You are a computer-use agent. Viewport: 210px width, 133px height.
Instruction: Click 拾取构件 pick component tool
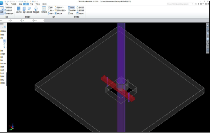[8, 7]
